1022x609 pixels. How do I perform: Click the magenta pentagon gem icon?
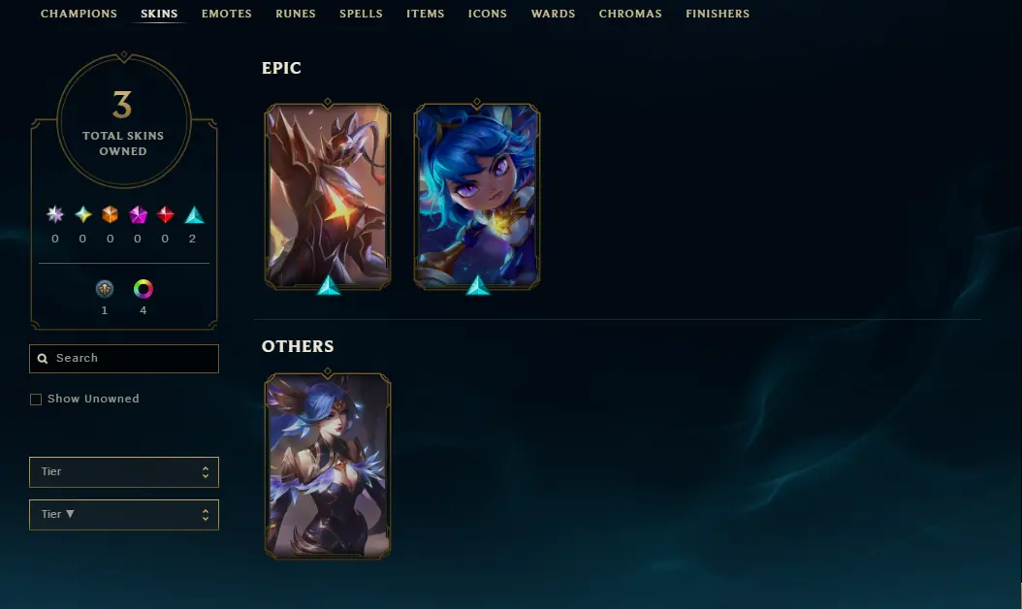pyautogui.click(x=138, y=214)
